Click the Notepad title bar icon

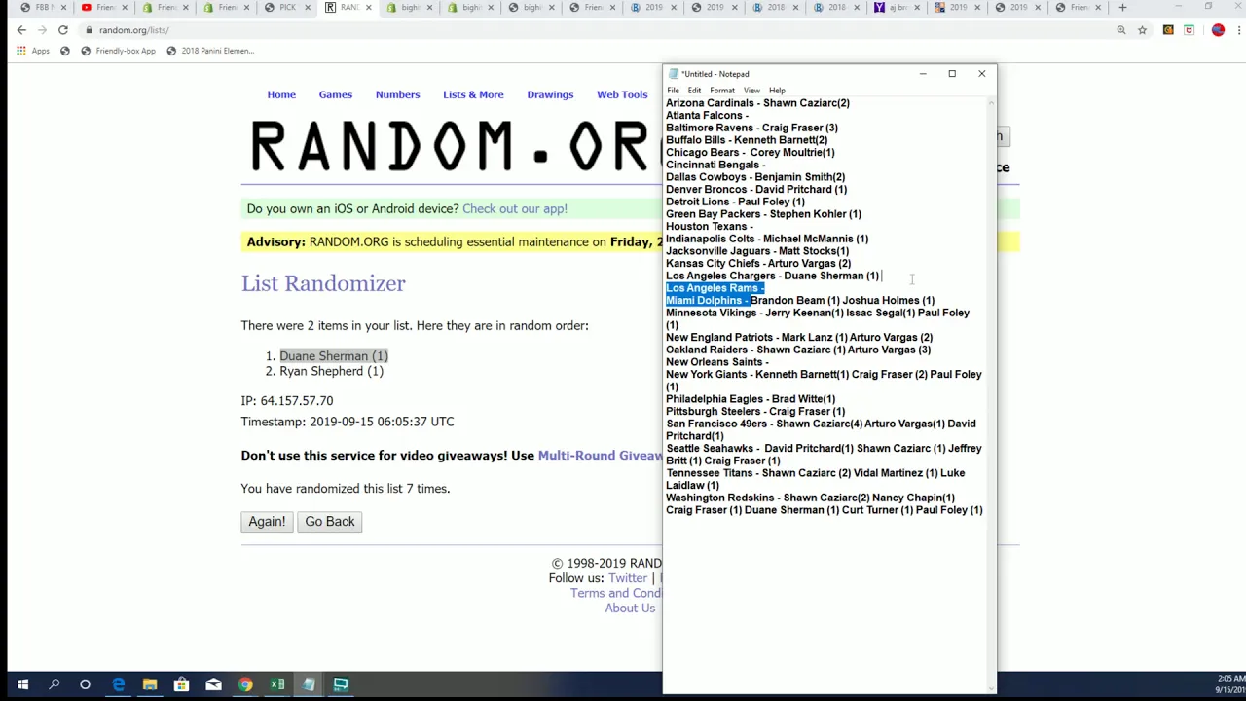coord(673,74)
